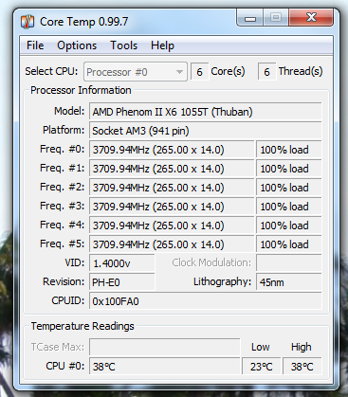This screenshot has width=348, height=397.
Task: Click the Core Temp 0.99.7 window title
Action: click(83, 22)
